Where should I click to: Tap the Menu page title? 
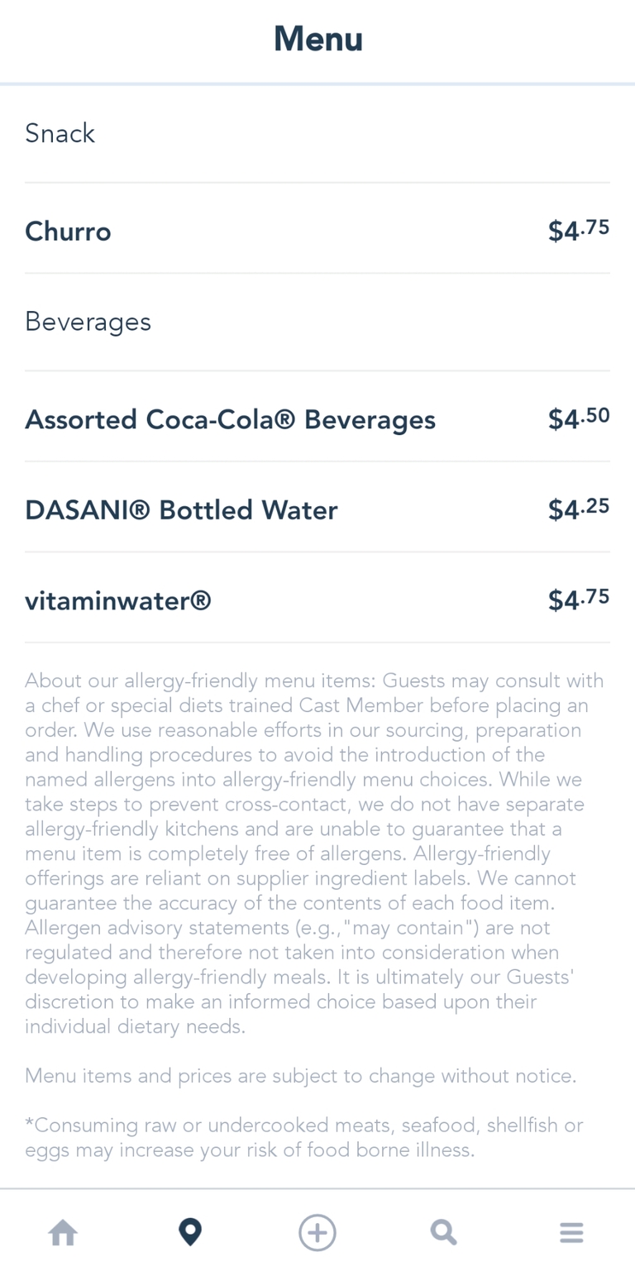(317, 40)
